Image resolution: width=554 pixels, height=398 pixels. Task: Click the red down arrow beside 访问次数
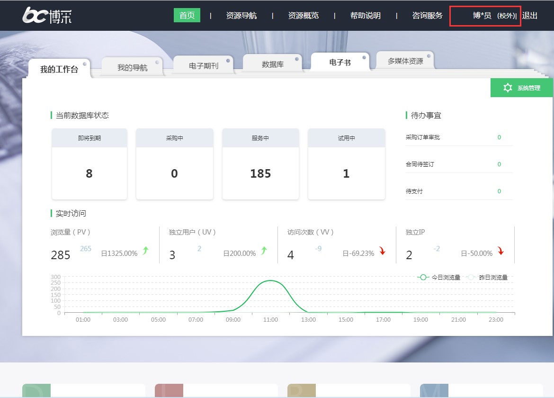[382, 251]
